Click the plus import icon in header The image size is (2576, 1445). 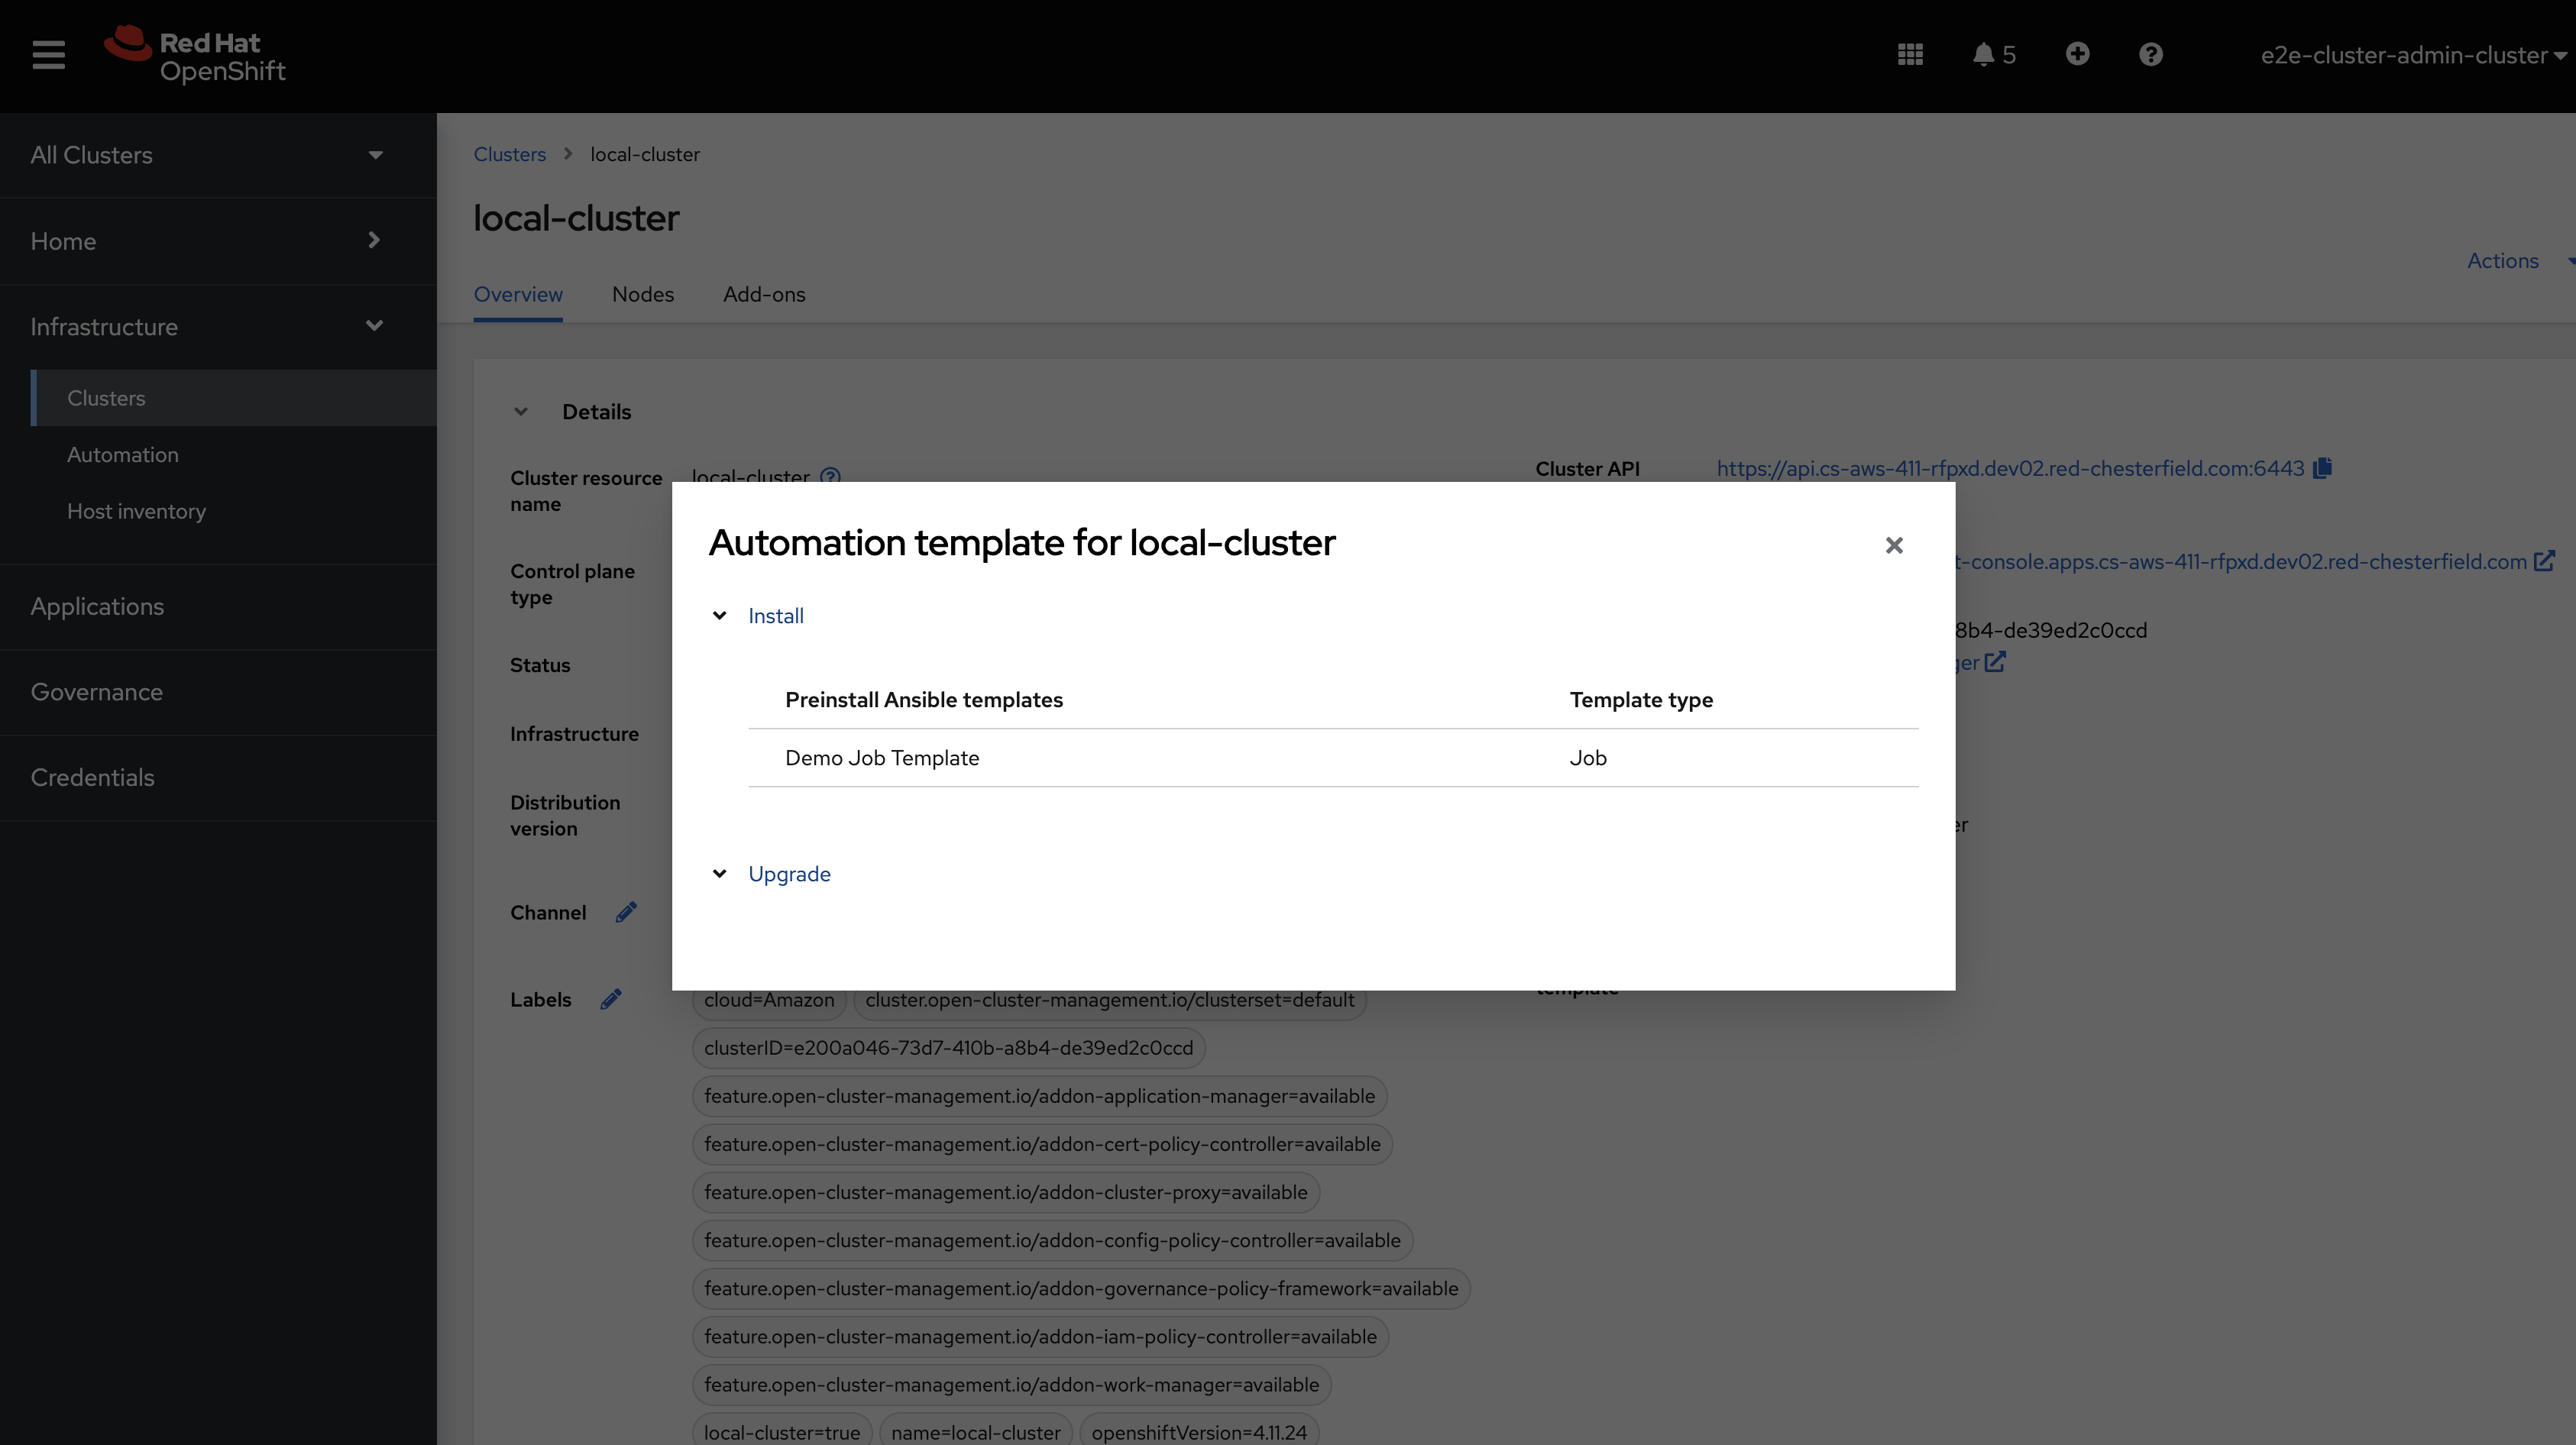coord(2077,55)
